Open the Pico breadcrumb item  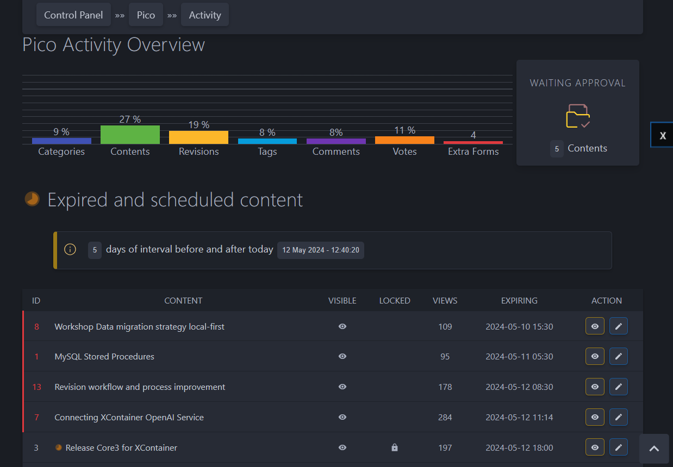click(x=146, y=15)
